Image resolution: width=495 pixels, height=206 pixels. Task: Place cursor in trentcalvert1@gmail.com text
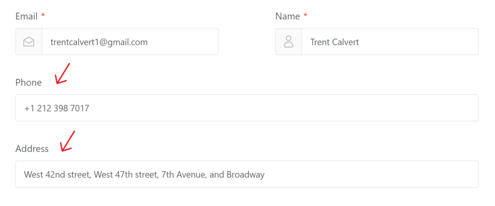99,42
